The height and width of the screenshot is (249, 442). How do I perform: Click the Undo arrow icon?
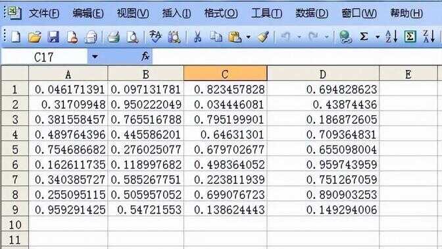[x=286, y=37]
